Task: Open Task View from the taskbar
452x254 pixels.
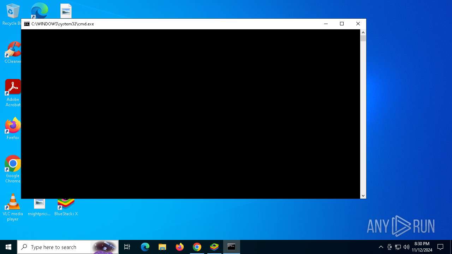Action: point(127,247)
